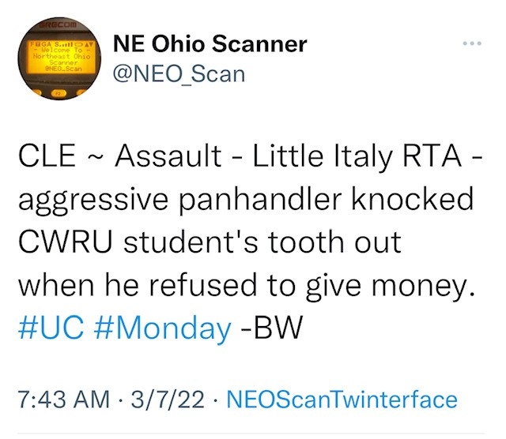Open the three-dot more options menu
Viewport: 506px width, 439px height.
[472, 43]
